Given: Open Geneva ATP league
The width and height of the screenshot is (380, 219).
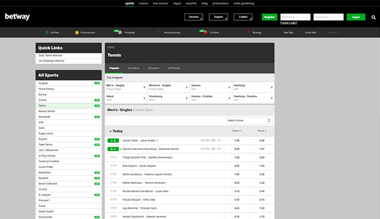Looking at the screenshot, I should click(211, 87).
